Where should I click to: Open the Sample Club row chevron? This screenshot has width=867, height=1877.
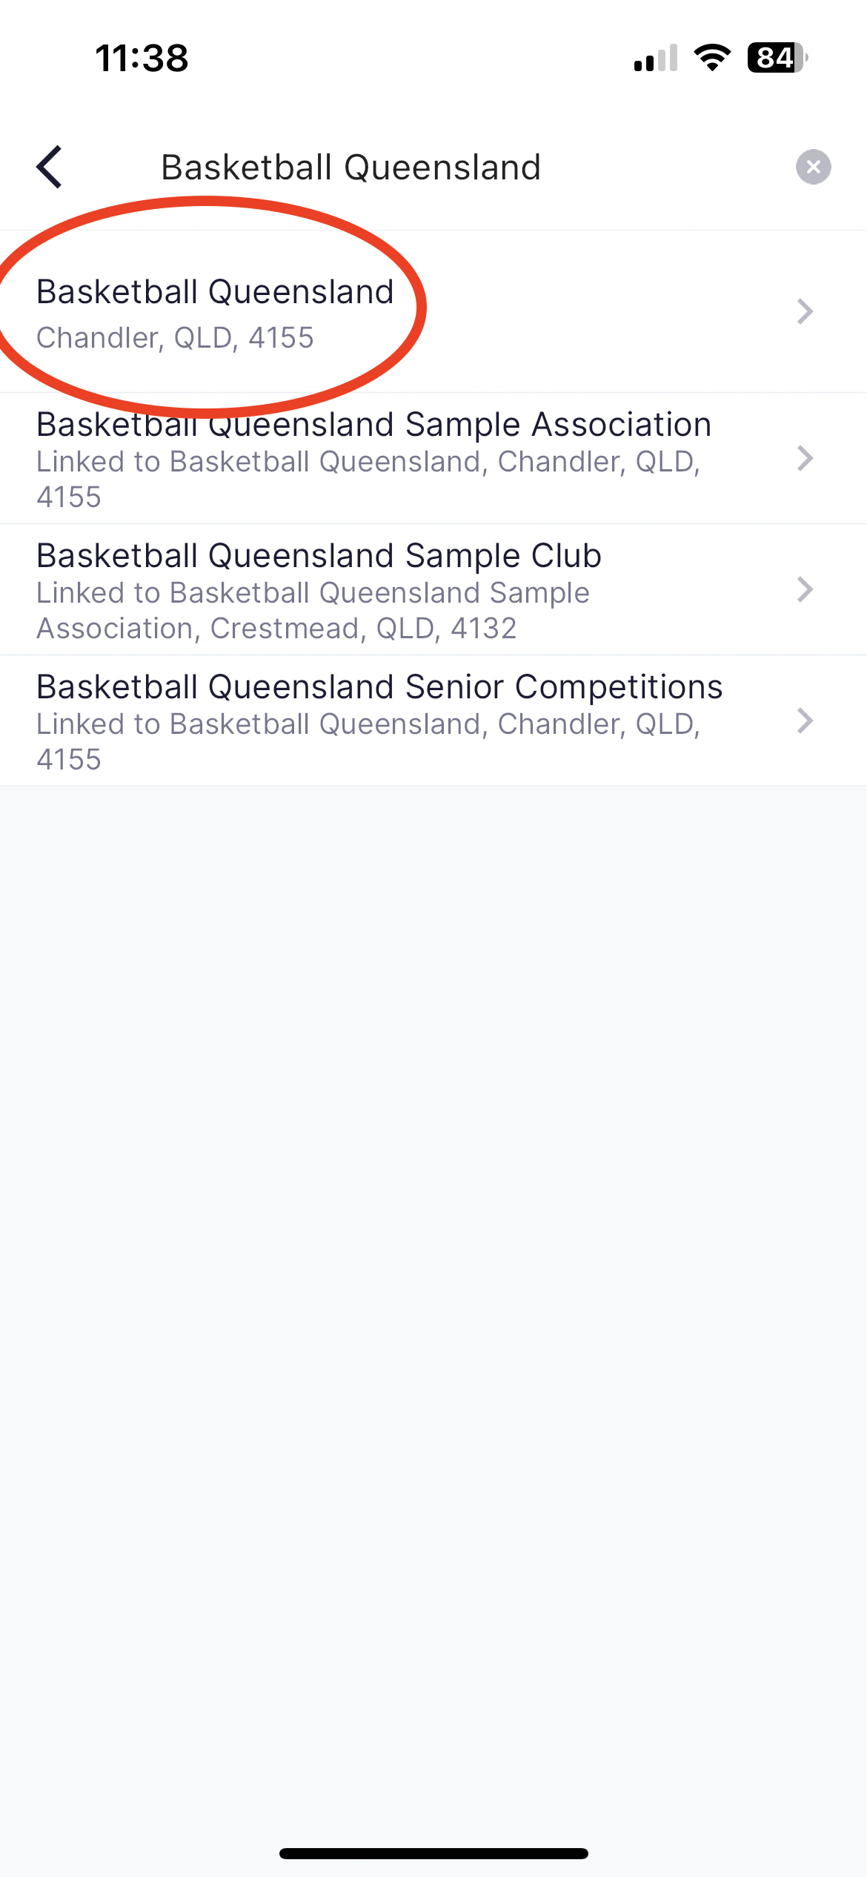[x=805, y=589]
